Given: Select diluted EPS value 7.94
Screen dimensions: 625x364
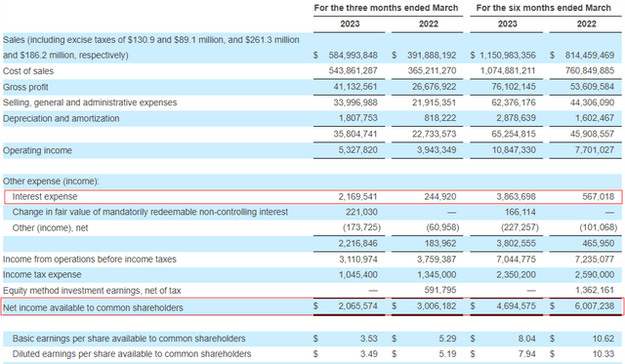Looking at the screenshot, I should (527, 354).
